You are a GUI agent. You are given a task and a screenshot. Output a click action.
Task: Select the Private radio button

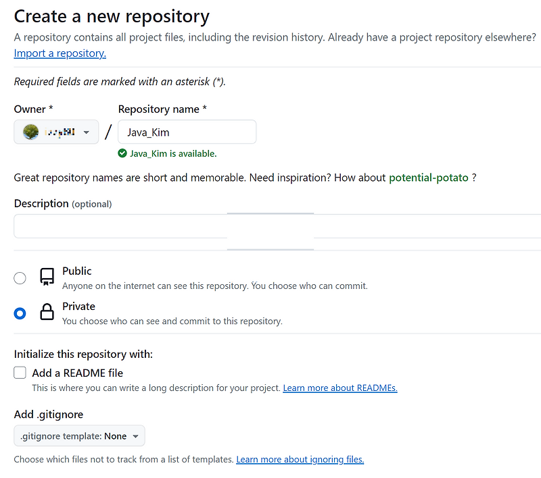[20, 313]
